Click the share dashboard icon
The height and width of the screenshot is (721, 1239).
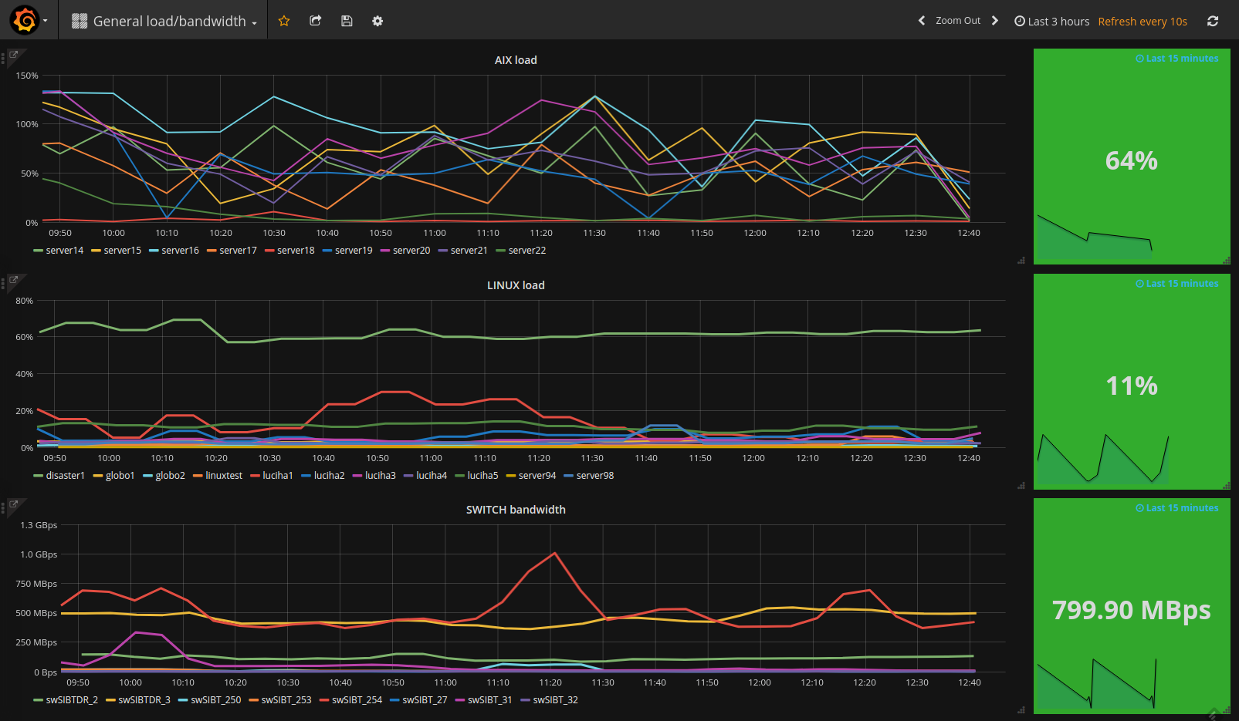tap(315, 21)
